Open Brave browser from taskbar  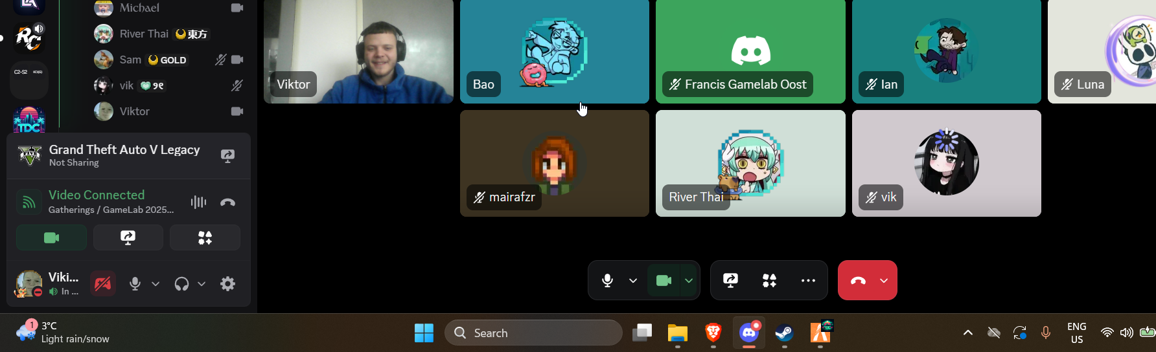(713, 333)
